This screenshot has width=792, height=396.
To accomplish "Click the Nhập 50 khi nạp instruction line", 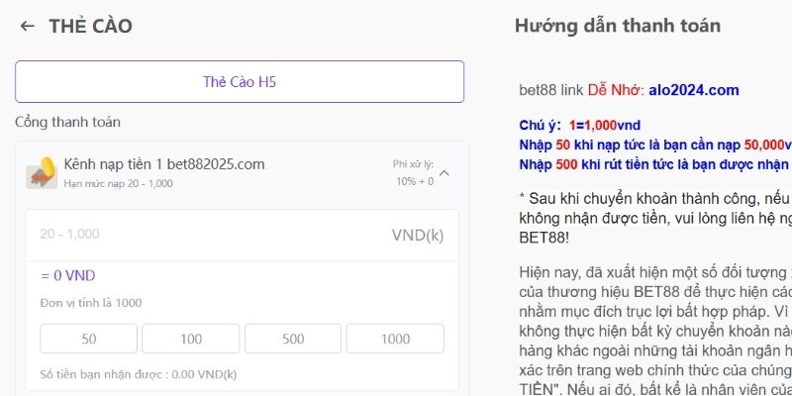I will pos(655,146).
